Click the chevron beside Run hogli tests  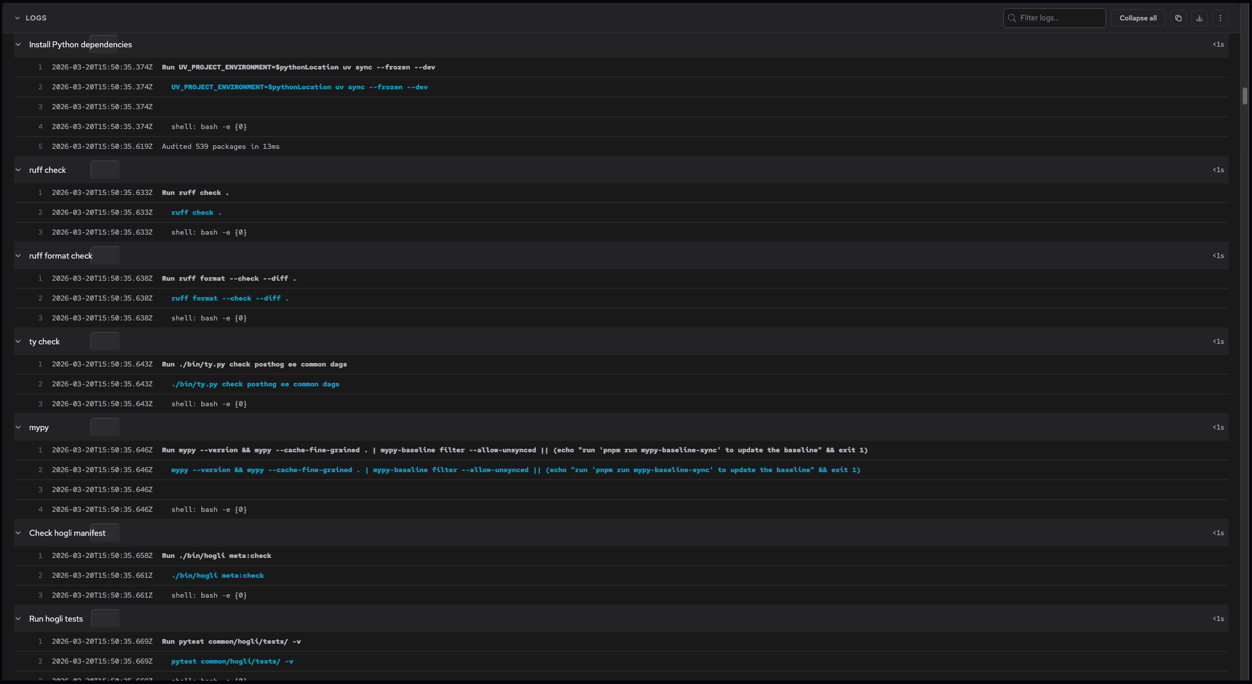coord(18,618)
